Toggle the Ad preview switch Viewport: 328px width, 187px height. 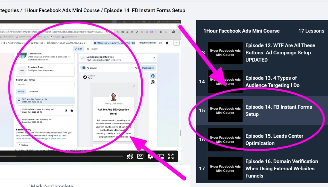click(83, 68)
